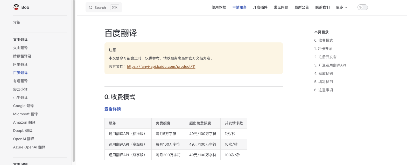
Task: Click the Bob logo icon
Action: [x=16, y=7]
